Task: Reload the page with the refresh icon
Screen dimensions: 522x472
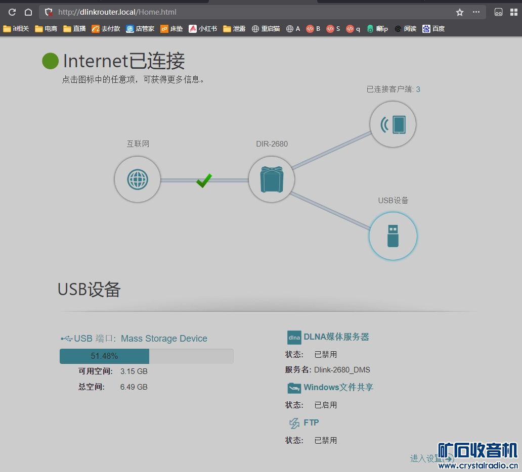Action: pos(12,12)
